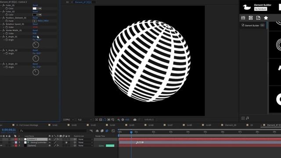Take a snapshot with the camera icon
This screenshot has width=281, height=158.
135,119
